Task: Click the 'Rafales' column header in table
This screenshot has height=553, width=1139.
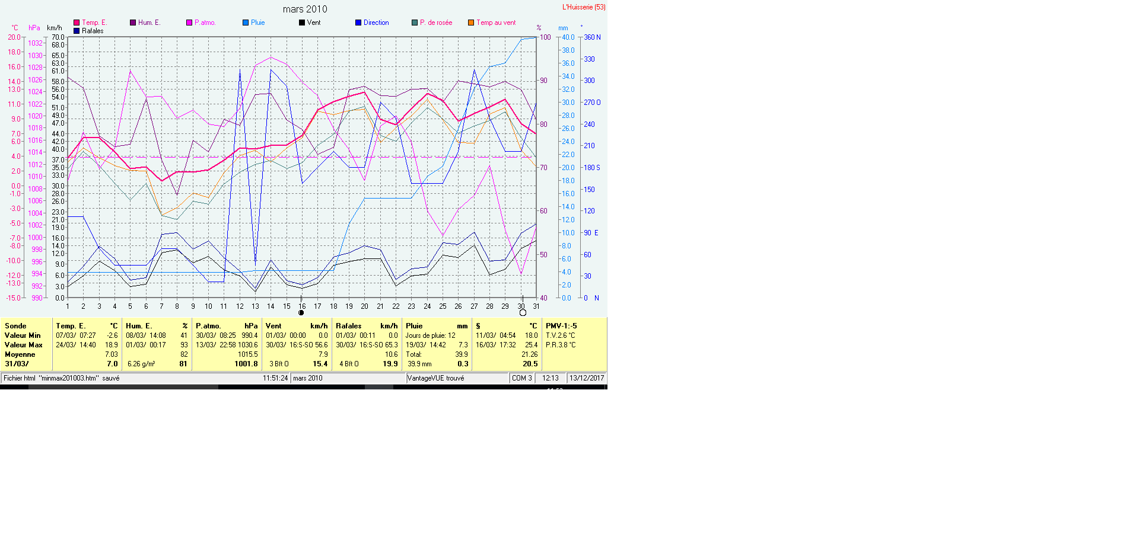Action: (349, 326)
